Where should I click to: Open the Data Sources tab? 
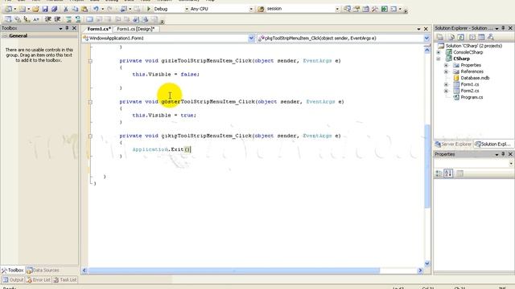coord(43,271)
